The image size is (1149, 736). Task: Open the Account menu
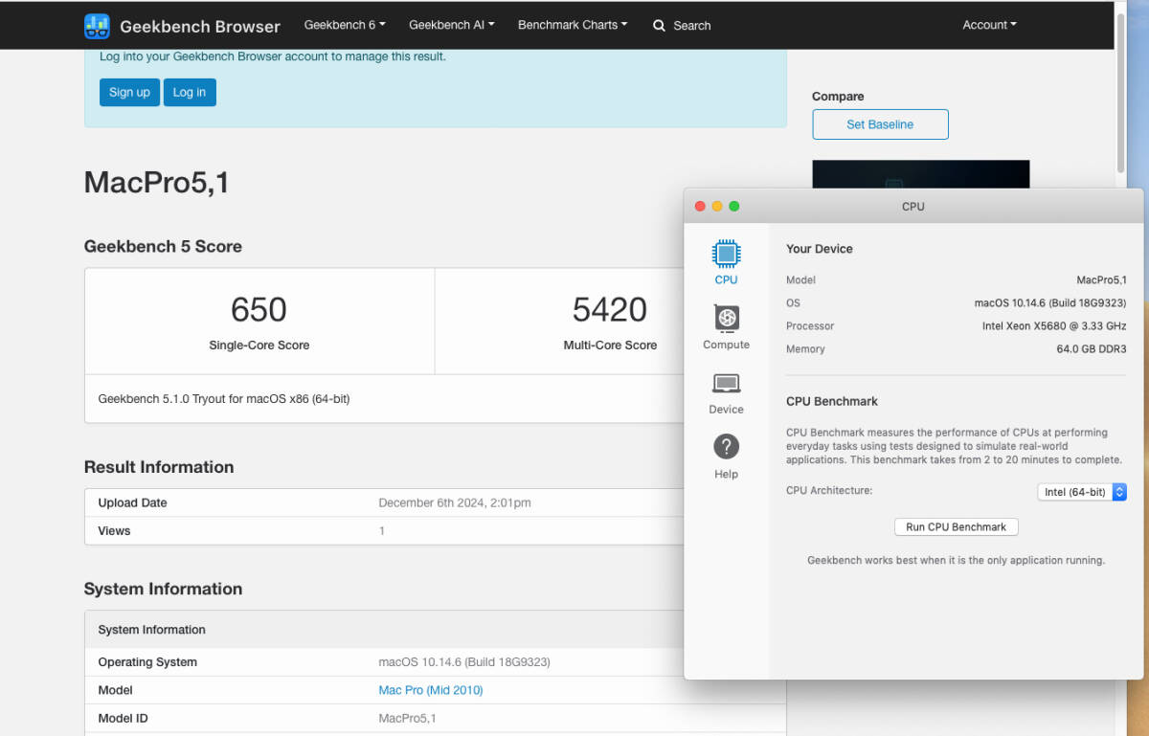point(989,25)
